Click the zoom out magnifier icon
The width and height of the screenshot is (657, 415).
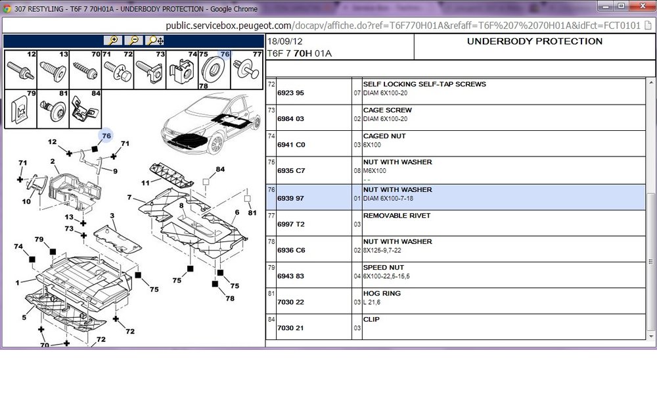[133, 40]
